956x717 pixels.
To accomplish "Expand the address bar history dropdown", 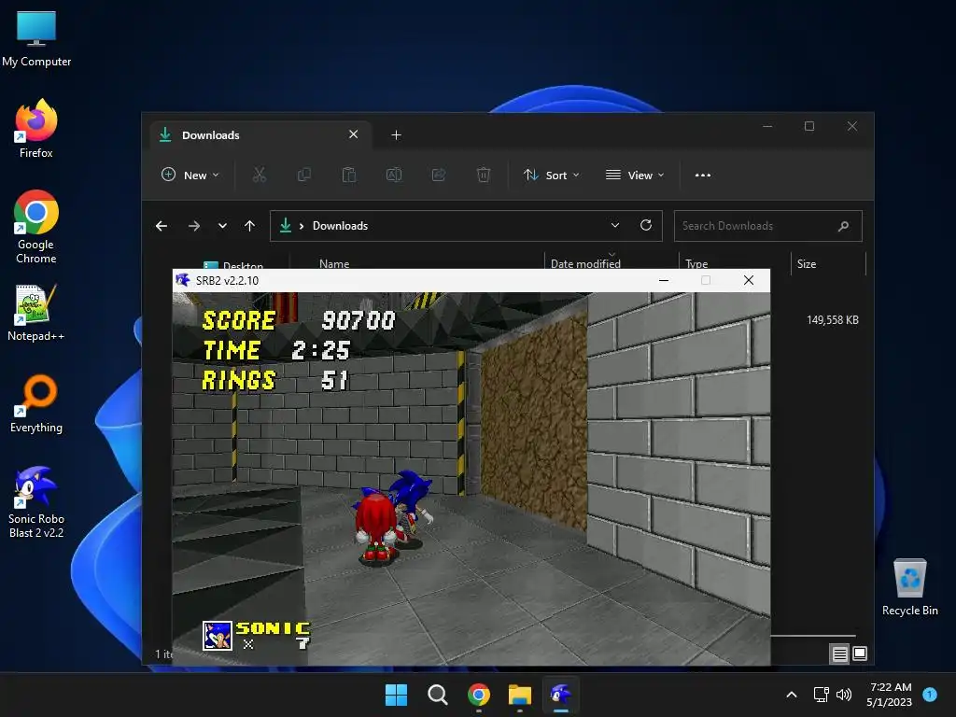I will [x=615, y=226].
